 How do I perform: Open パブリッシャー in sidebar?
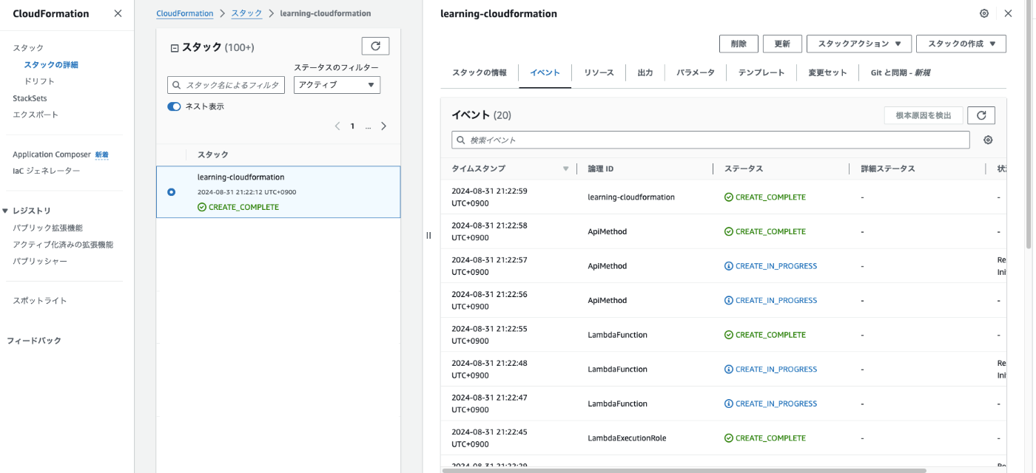tap(40, 261)
